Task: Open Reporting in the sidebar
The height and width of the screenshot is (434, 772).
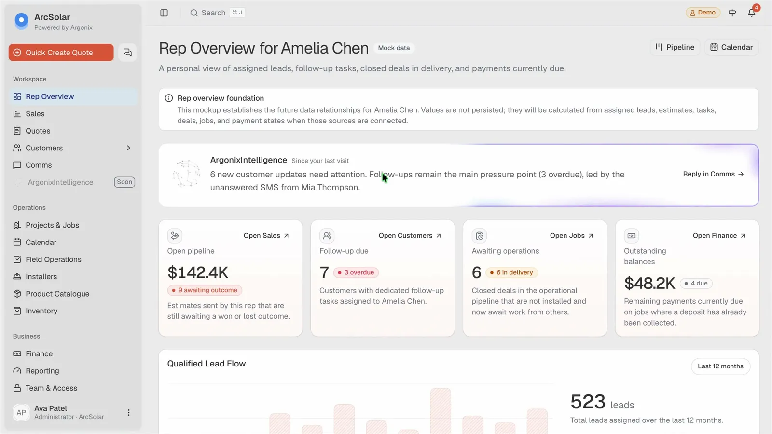Action: pos(73,371)
